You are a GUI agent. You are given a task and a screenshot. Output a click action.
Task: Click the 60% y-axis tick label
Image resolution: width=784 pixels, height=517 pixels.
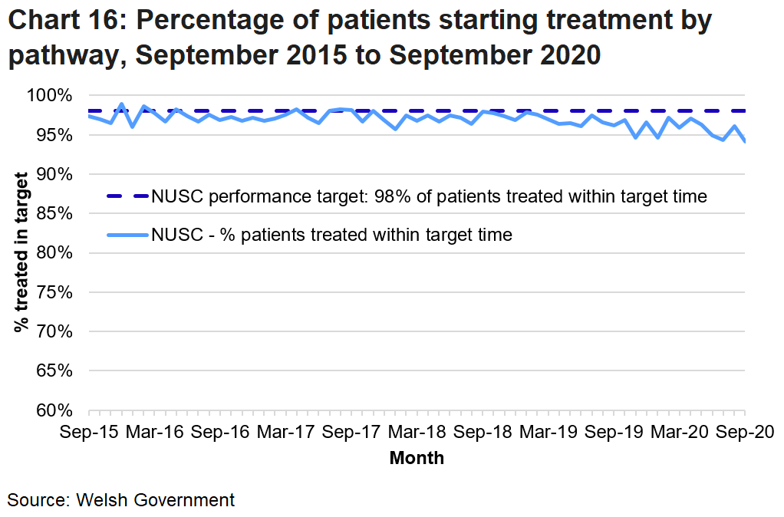point(57,410)
